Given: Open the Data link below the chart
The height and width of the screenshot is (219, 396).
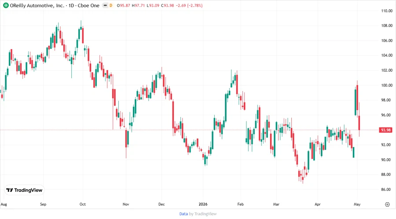Looking at the screenshot, I should pos(183,214).
